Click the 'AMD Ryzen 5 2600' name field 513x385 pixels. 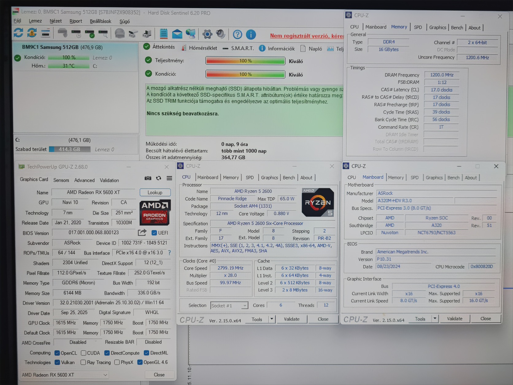(x=253, y=191)
